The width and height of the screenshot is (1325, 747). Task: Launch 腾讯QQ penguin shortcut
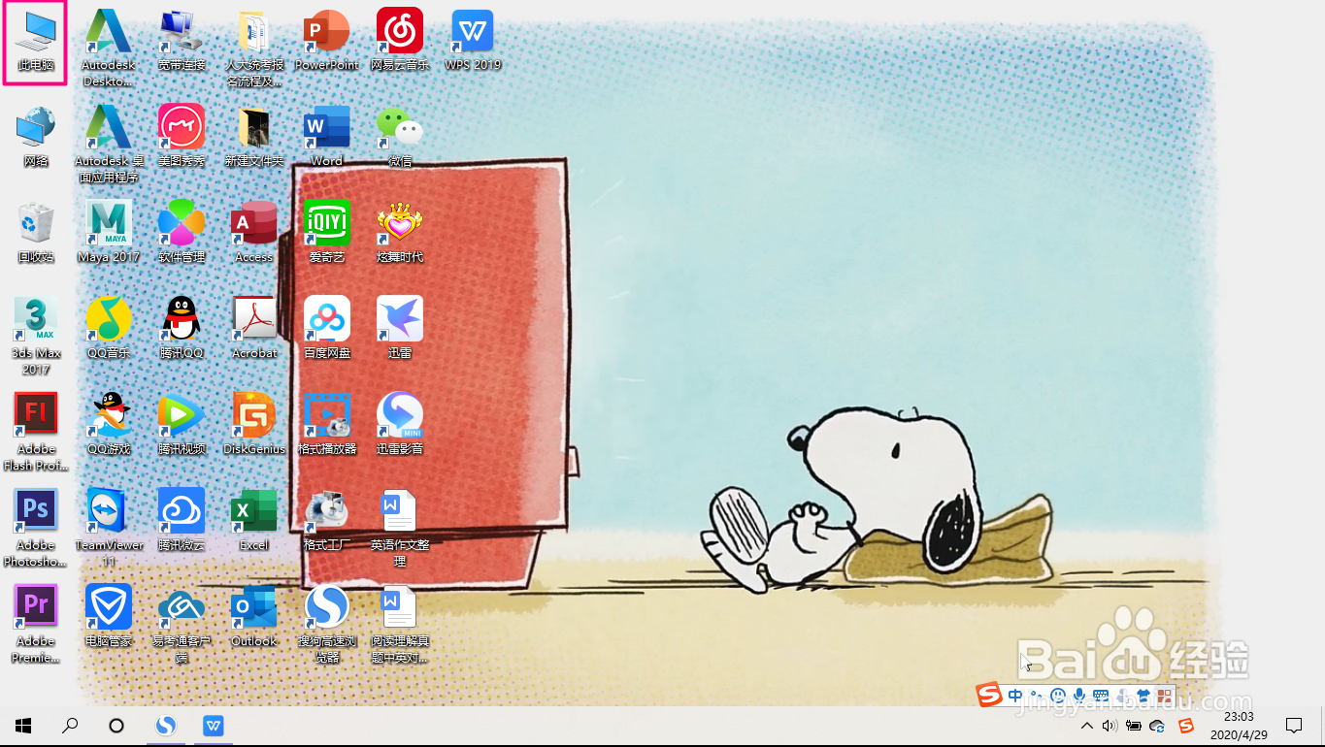tap(182, 329)
